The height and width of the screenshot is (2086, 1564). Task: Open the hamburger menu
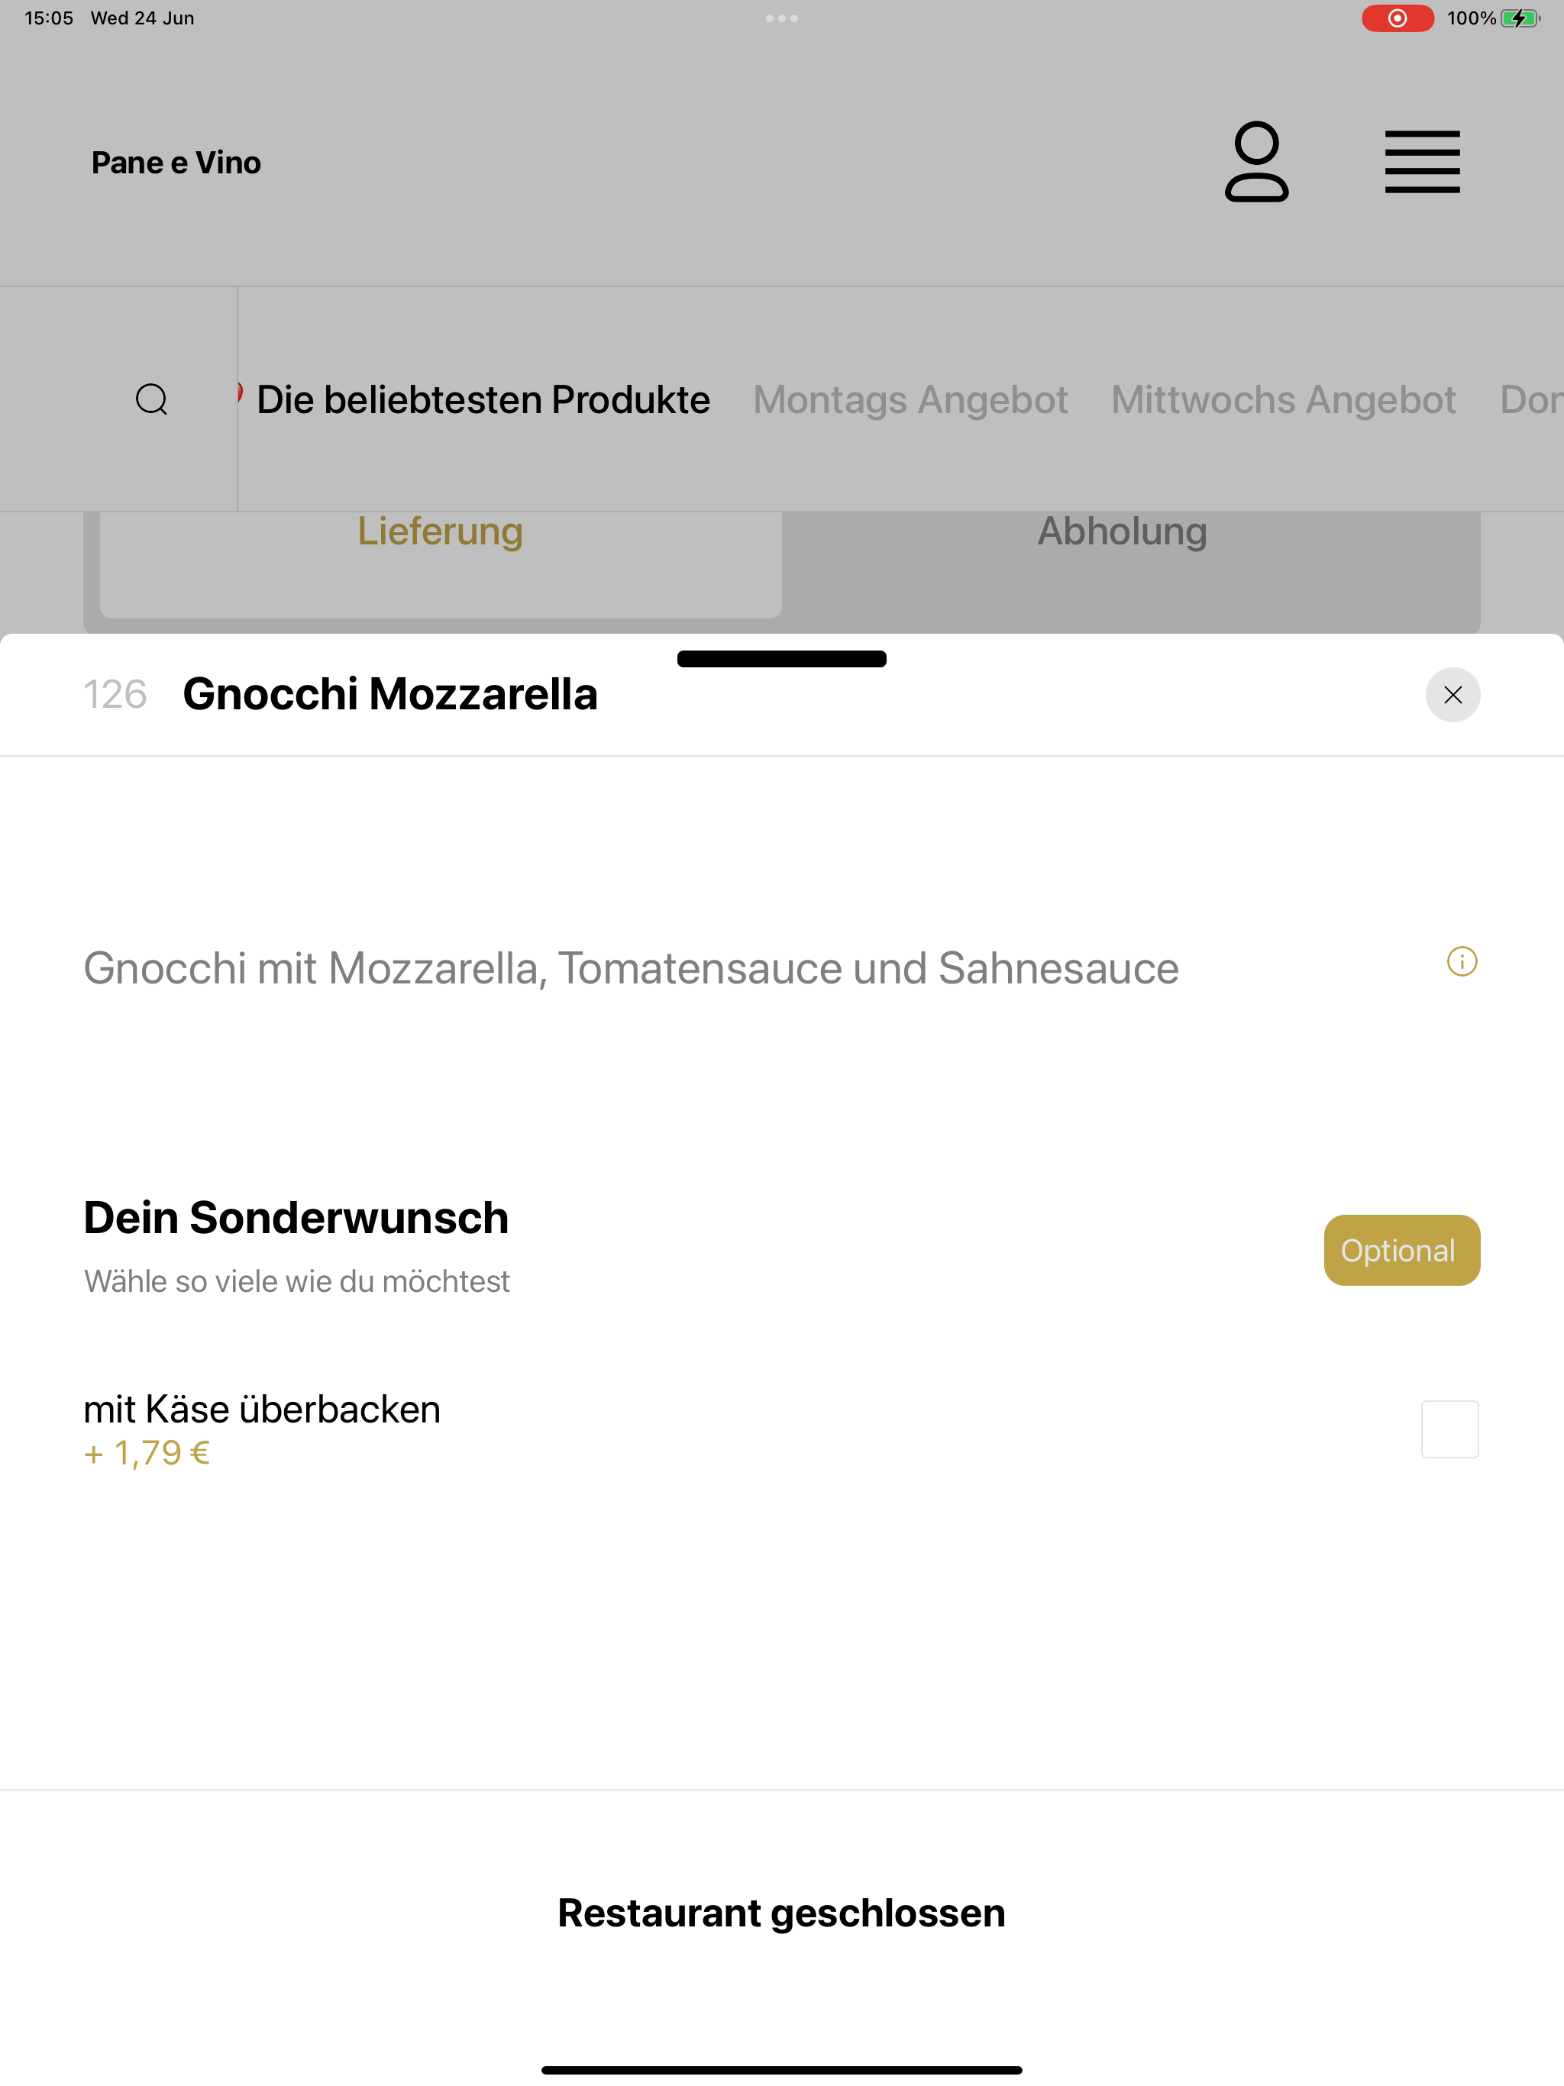coord(1421,162)
